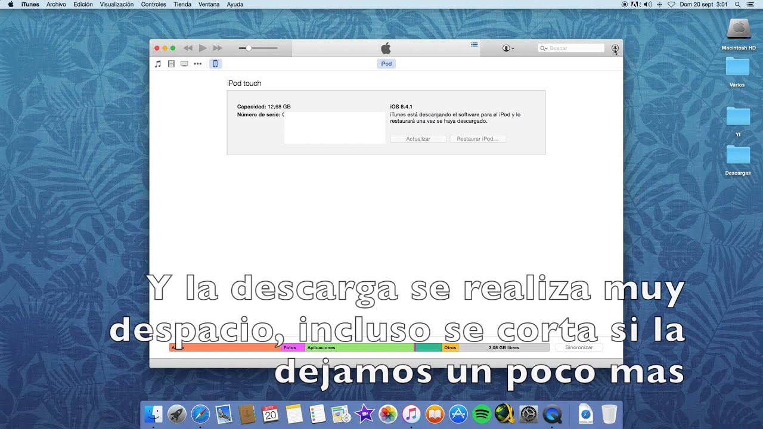763x429 pixels.
Task: Open Calendar from the Dock
Action: click(271, 414)
